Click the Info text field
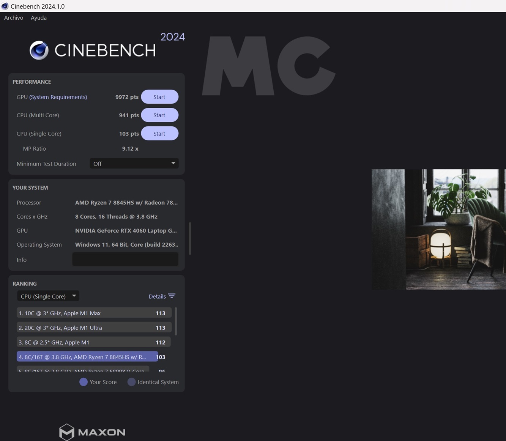 click(x=125, y=260)
